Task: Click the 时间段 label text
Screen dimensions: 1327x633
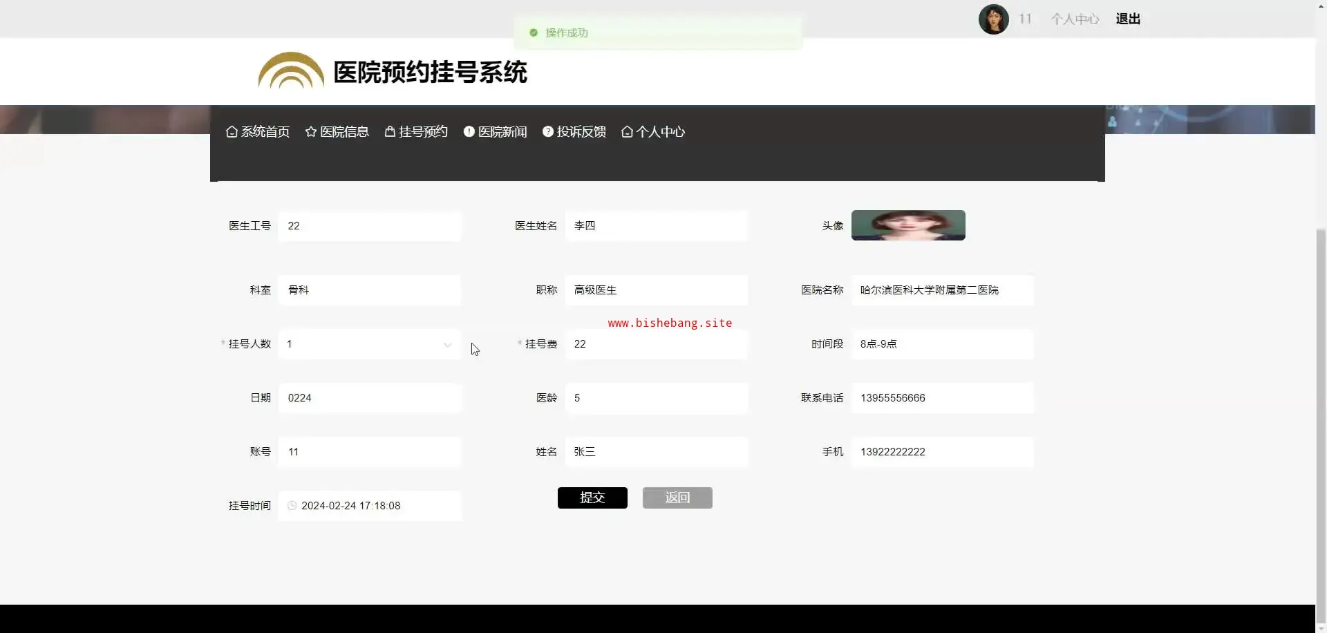Action: [x=827, y=344]
